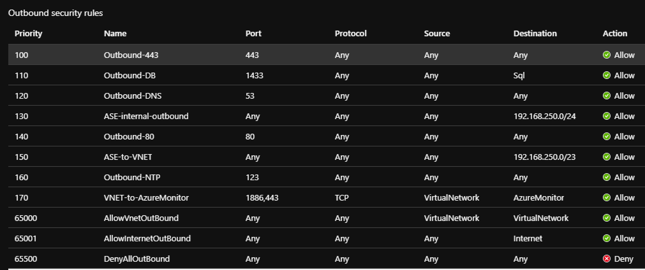
Task: Click the green Allow icon for Outbound-443
Action: (x=606, y=55)
